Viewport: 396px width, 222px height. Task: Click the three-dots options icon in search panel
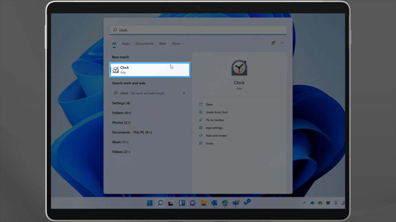coord(282,43)
